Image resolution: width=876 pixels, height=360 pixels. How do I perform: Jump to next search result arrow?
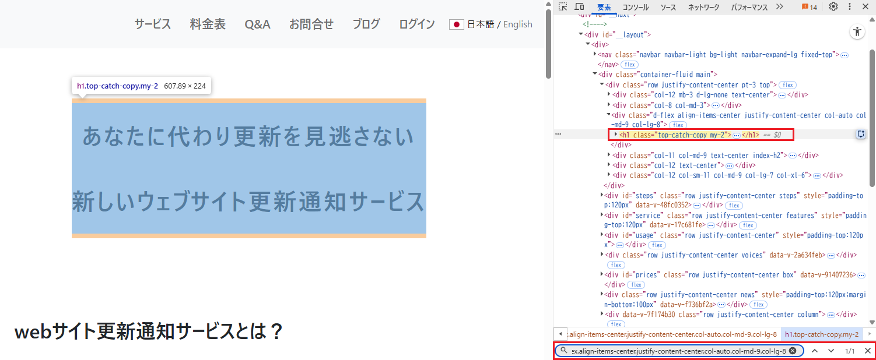pos(831,351)
